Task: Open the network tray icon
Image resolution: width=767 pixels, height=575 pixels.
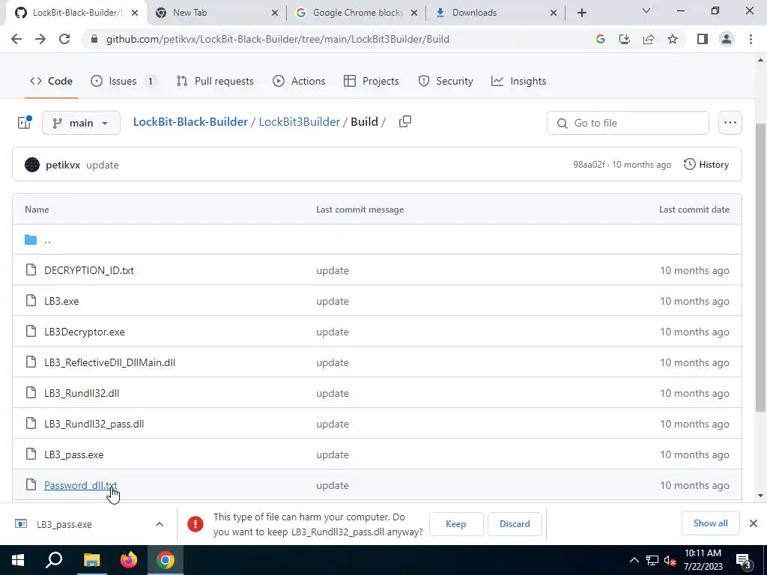Action: coord(652,560)
